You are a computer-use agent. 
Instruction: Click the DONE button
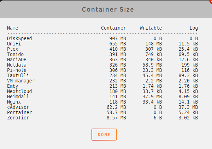coord(104,135)
